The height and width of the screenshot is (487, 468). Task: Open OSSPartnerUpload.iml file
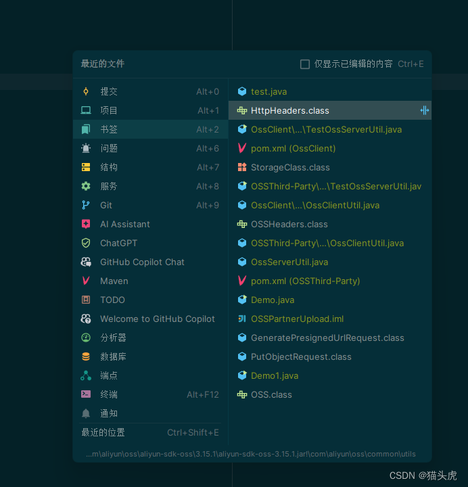tap(330, 319)
